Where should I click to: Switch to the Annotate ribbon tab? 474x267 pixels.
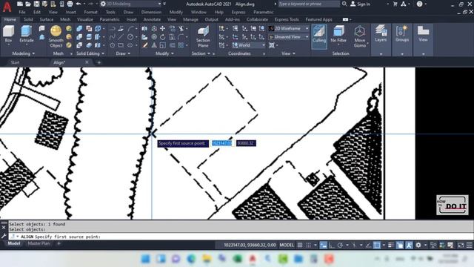pos(152,19)
